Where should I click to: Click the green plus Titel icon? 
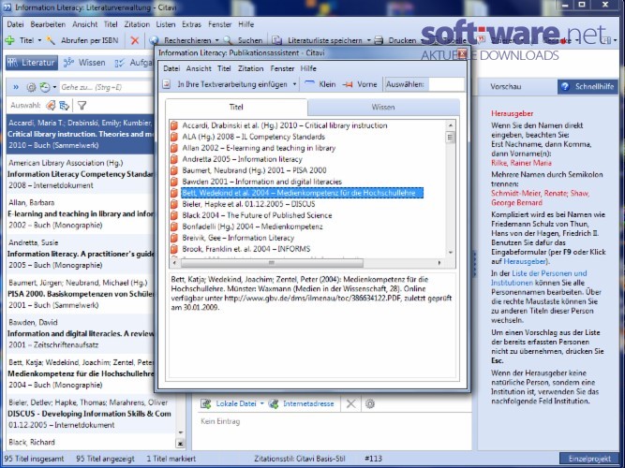(x=10, y=40)
